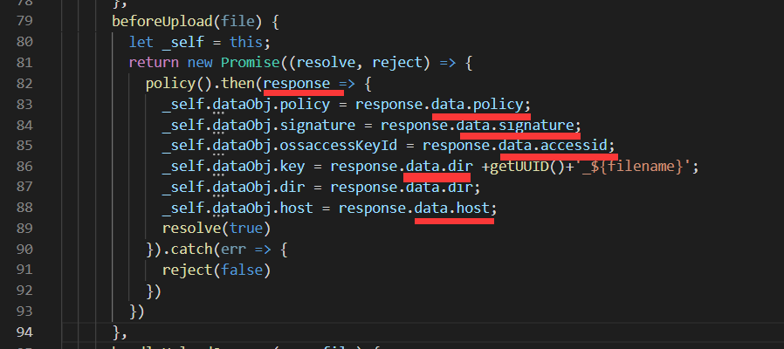This screenshot has height=349, width=784.
Task: Click the new keyword before Promise
Action: point(200,63)
